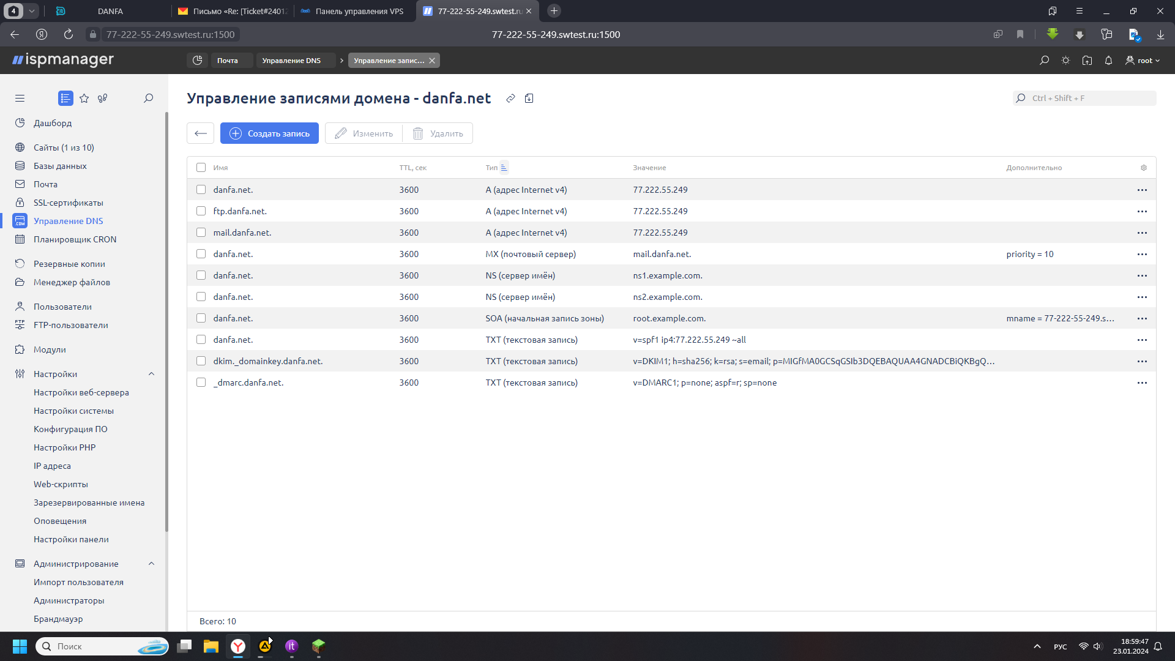Image resolution: width=1175 pixels, height=661 pixels.
Task: Check the dkim._domainkey row checkbox
Action: 201,361
